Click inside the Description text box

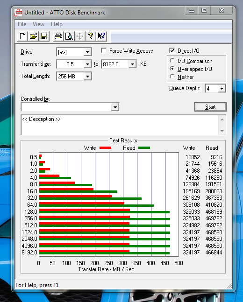pyautogui.click(x=120, y=125)
